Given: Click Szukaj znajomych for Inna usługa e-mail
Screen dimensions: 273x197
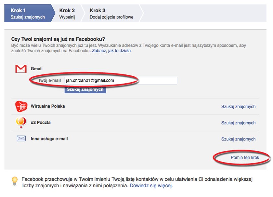Looking at the screenshot, I should click(x=238, y=139).
